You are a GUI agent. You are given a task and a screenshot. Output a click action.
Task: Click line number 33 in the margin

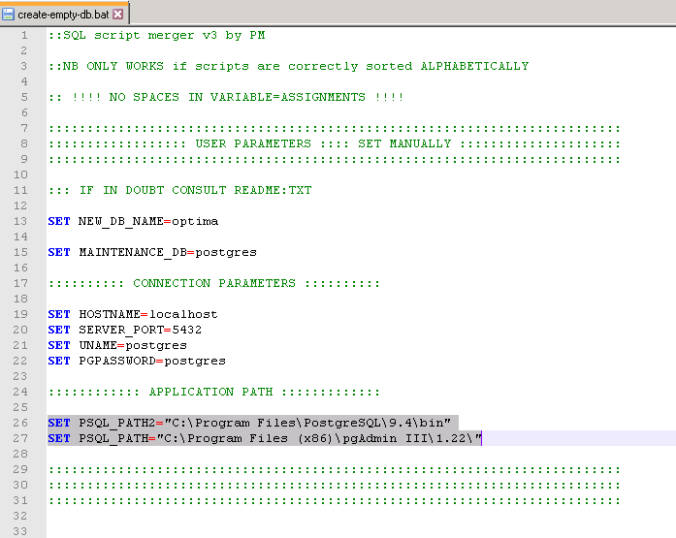tap(19, 531)
